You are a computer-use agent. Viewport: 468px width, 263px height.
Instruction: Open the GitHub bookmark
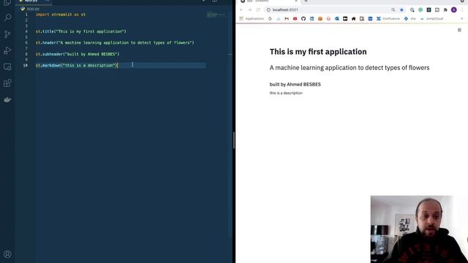303,18
